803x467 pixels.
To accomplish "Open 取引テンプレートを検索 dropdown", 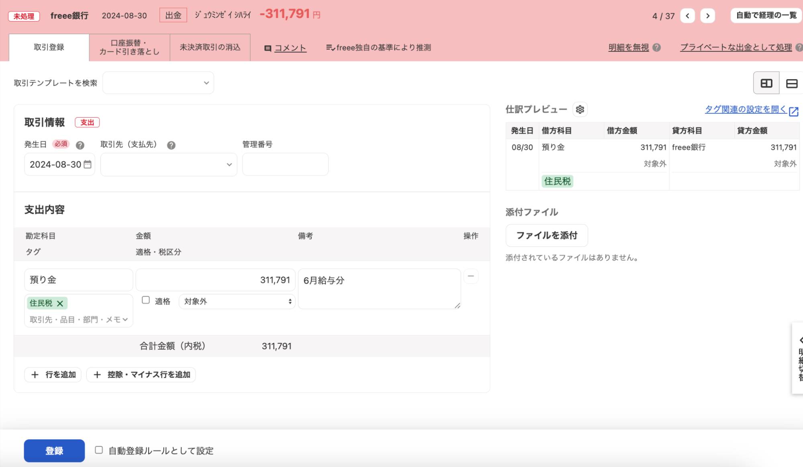I will click(158, 83).
